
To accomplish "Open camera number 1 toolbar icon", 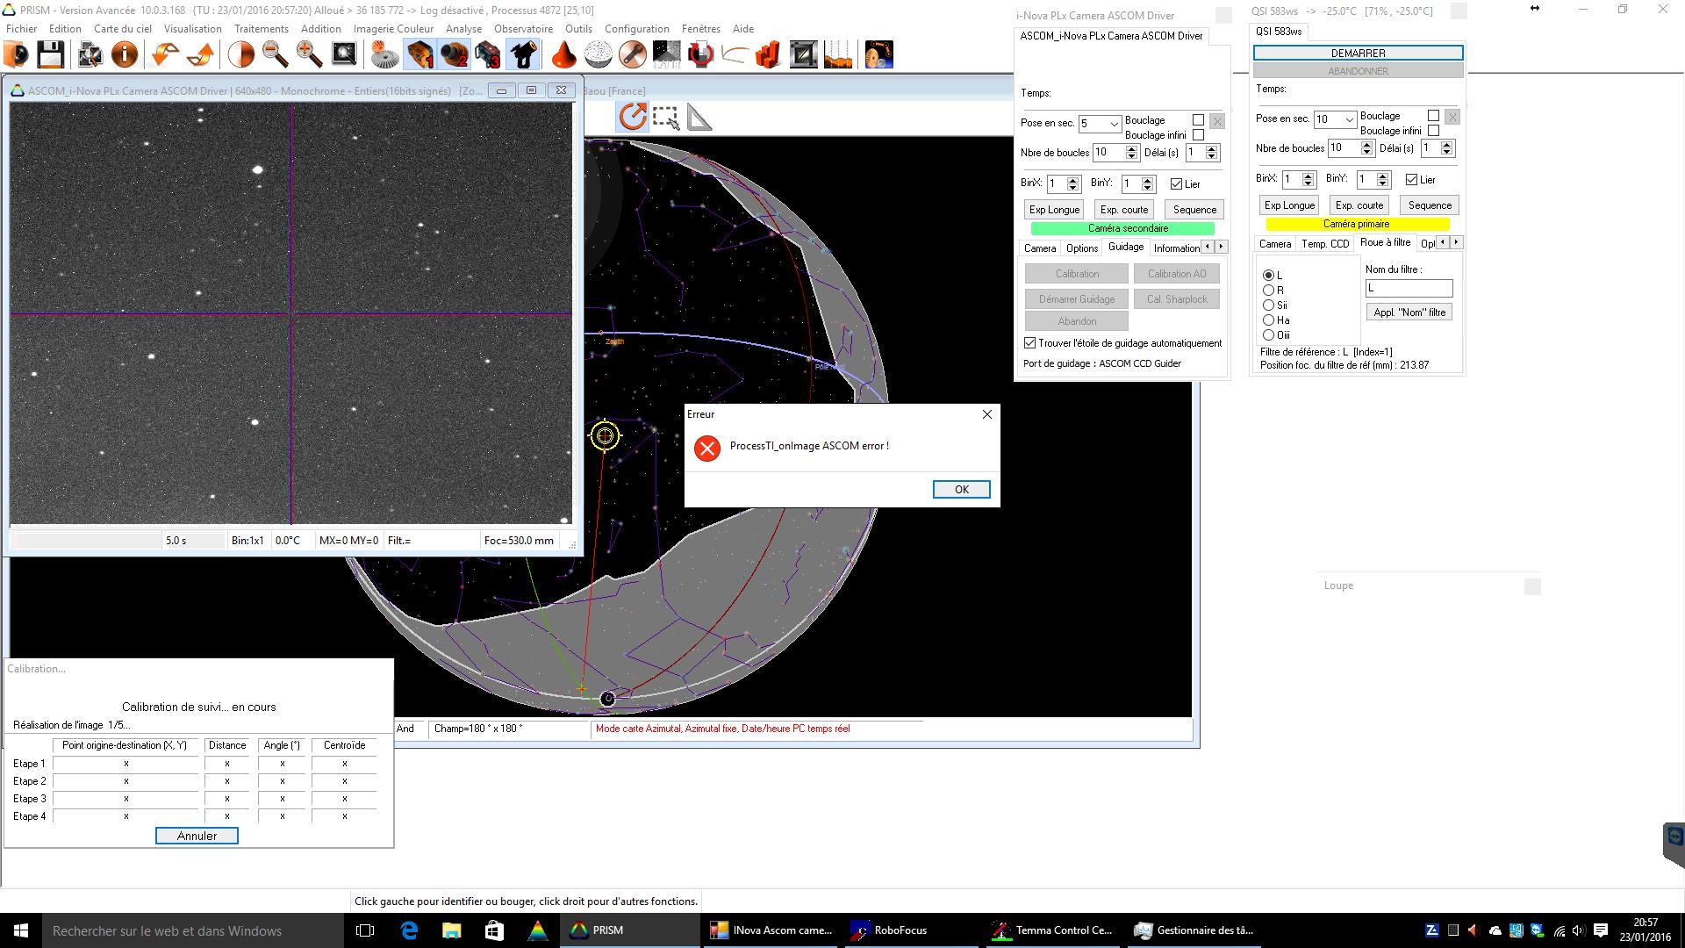I will coord(420,54).
